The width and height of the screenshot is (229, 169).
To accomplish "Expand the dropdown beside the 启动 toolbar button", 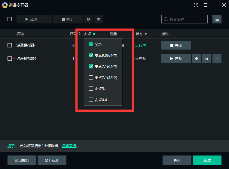I will coord(49,19).
